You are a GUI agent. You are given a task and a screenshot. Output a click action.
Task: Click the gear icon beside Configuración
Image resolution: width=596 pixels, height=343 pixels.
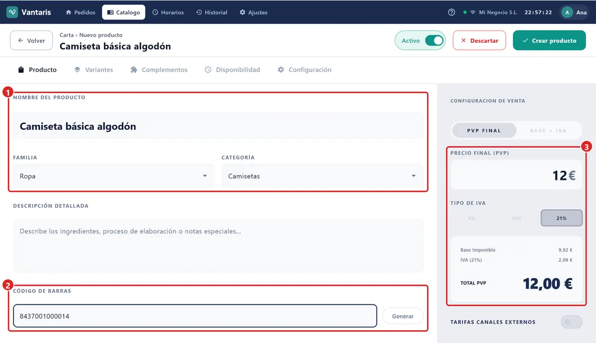[x=281, y=70]
